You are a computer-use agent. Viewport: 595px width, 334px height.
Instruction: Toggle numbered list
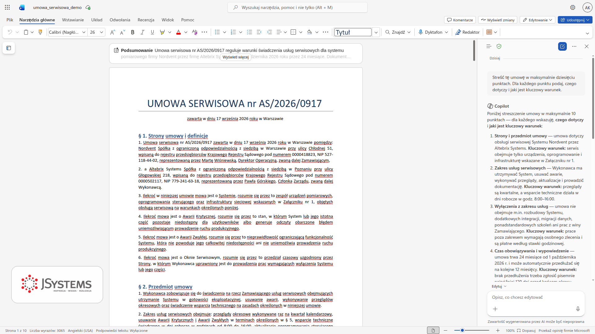(233, 32)
